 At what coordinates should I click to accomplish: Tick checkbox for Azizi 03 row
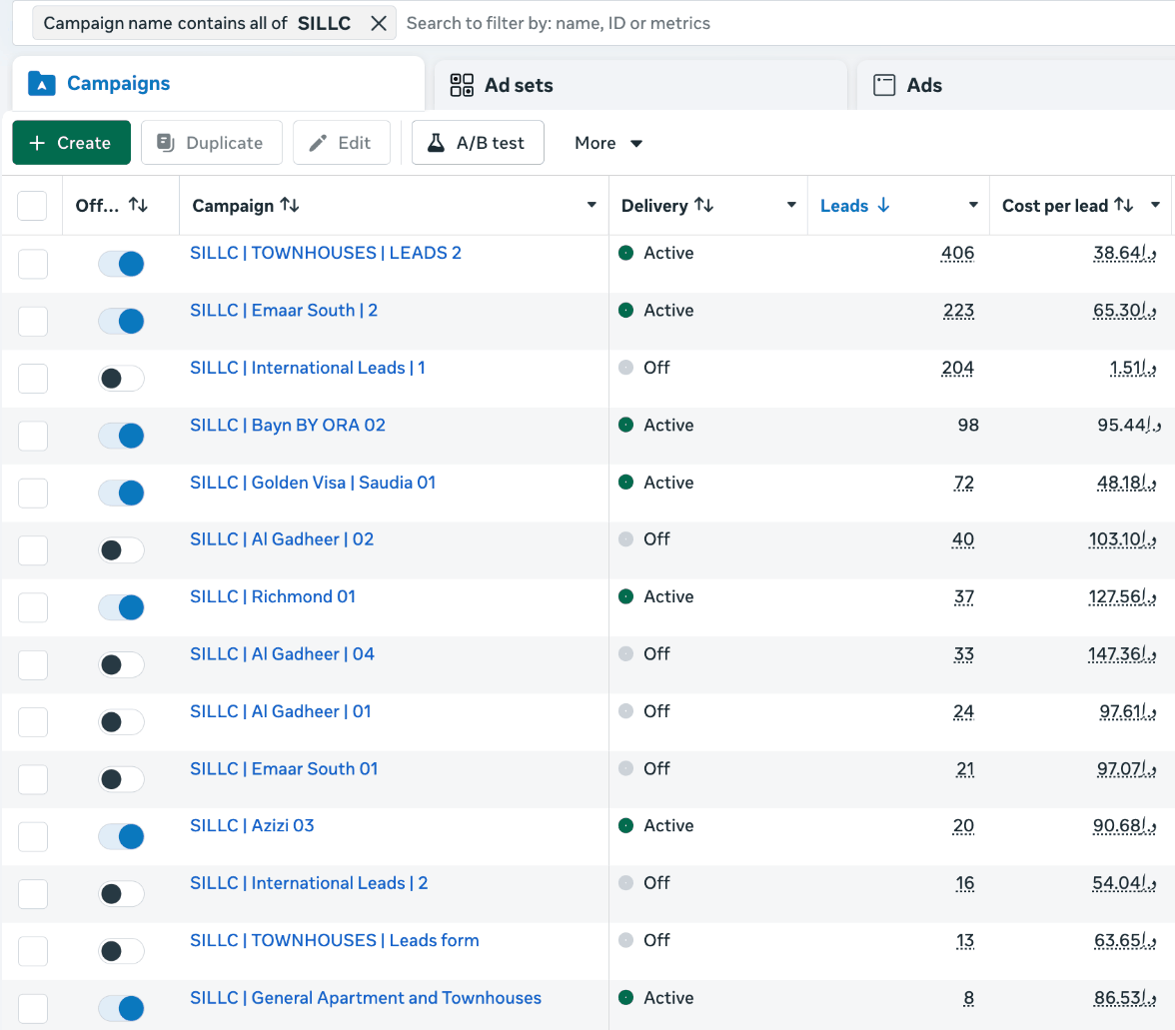(33, 836)
